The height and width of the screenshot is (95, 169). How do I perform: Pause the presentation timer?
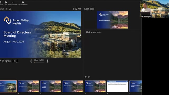point(6,9)
